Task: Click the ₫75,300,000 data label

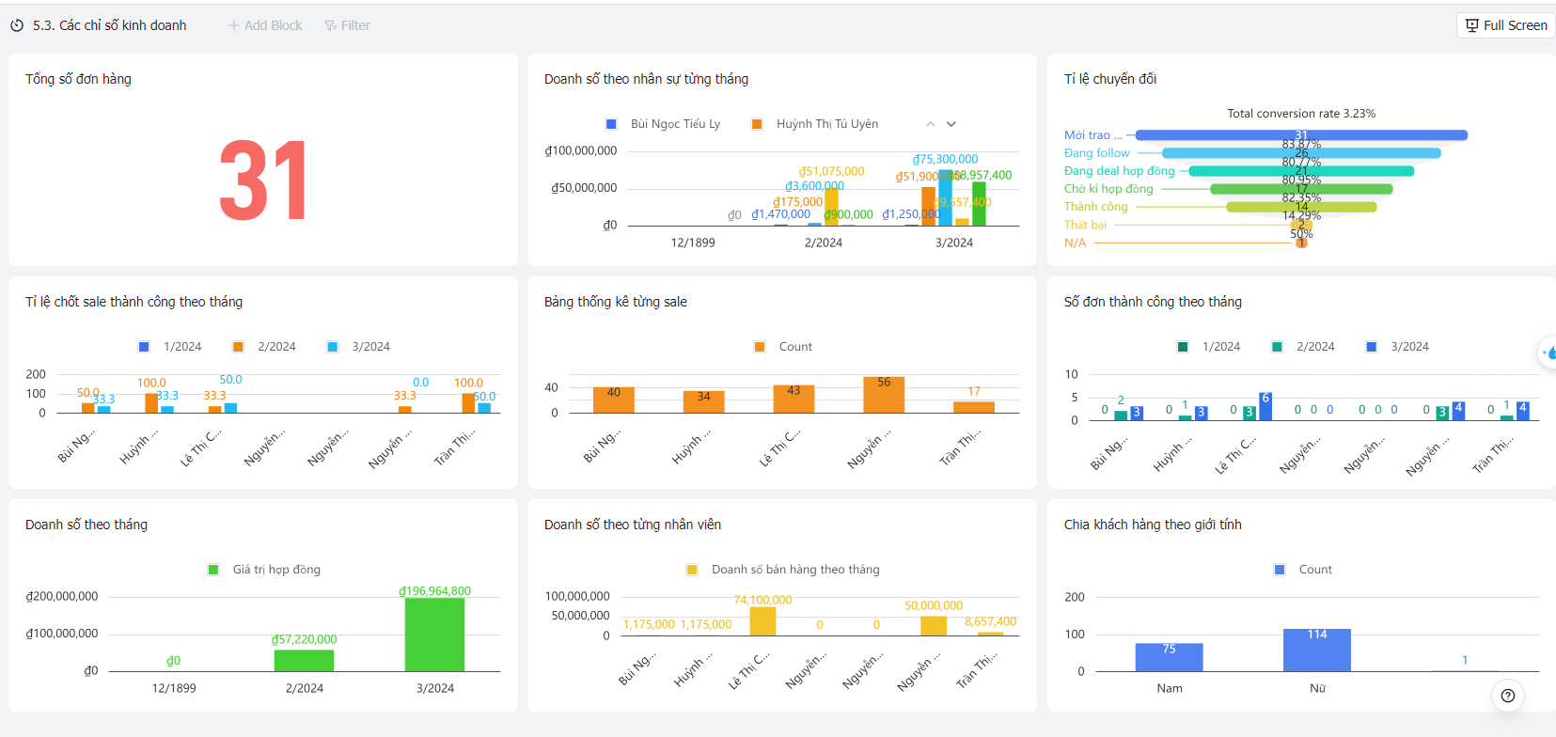Action: [x=945, y=160]
